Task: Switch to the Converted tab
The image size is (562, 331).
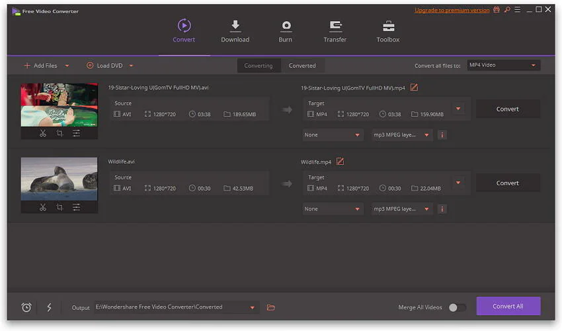Action: pyautogui.click(x=302, y=66)
